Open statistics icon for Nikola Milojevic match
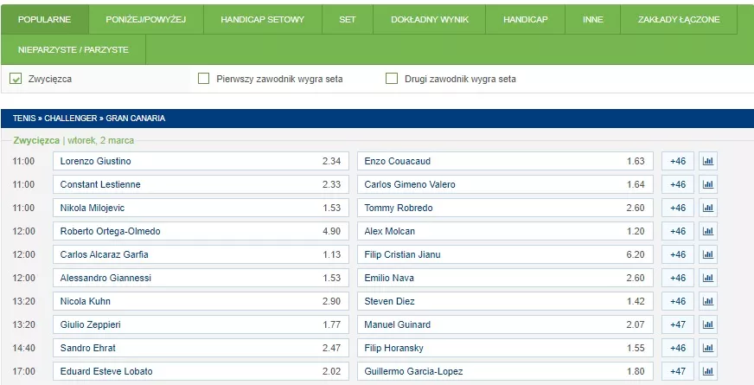This screenshot has height=385, width=754. click(x=708, y=208)
